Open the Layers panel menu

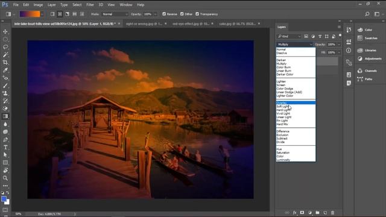[x=339, y=27]
